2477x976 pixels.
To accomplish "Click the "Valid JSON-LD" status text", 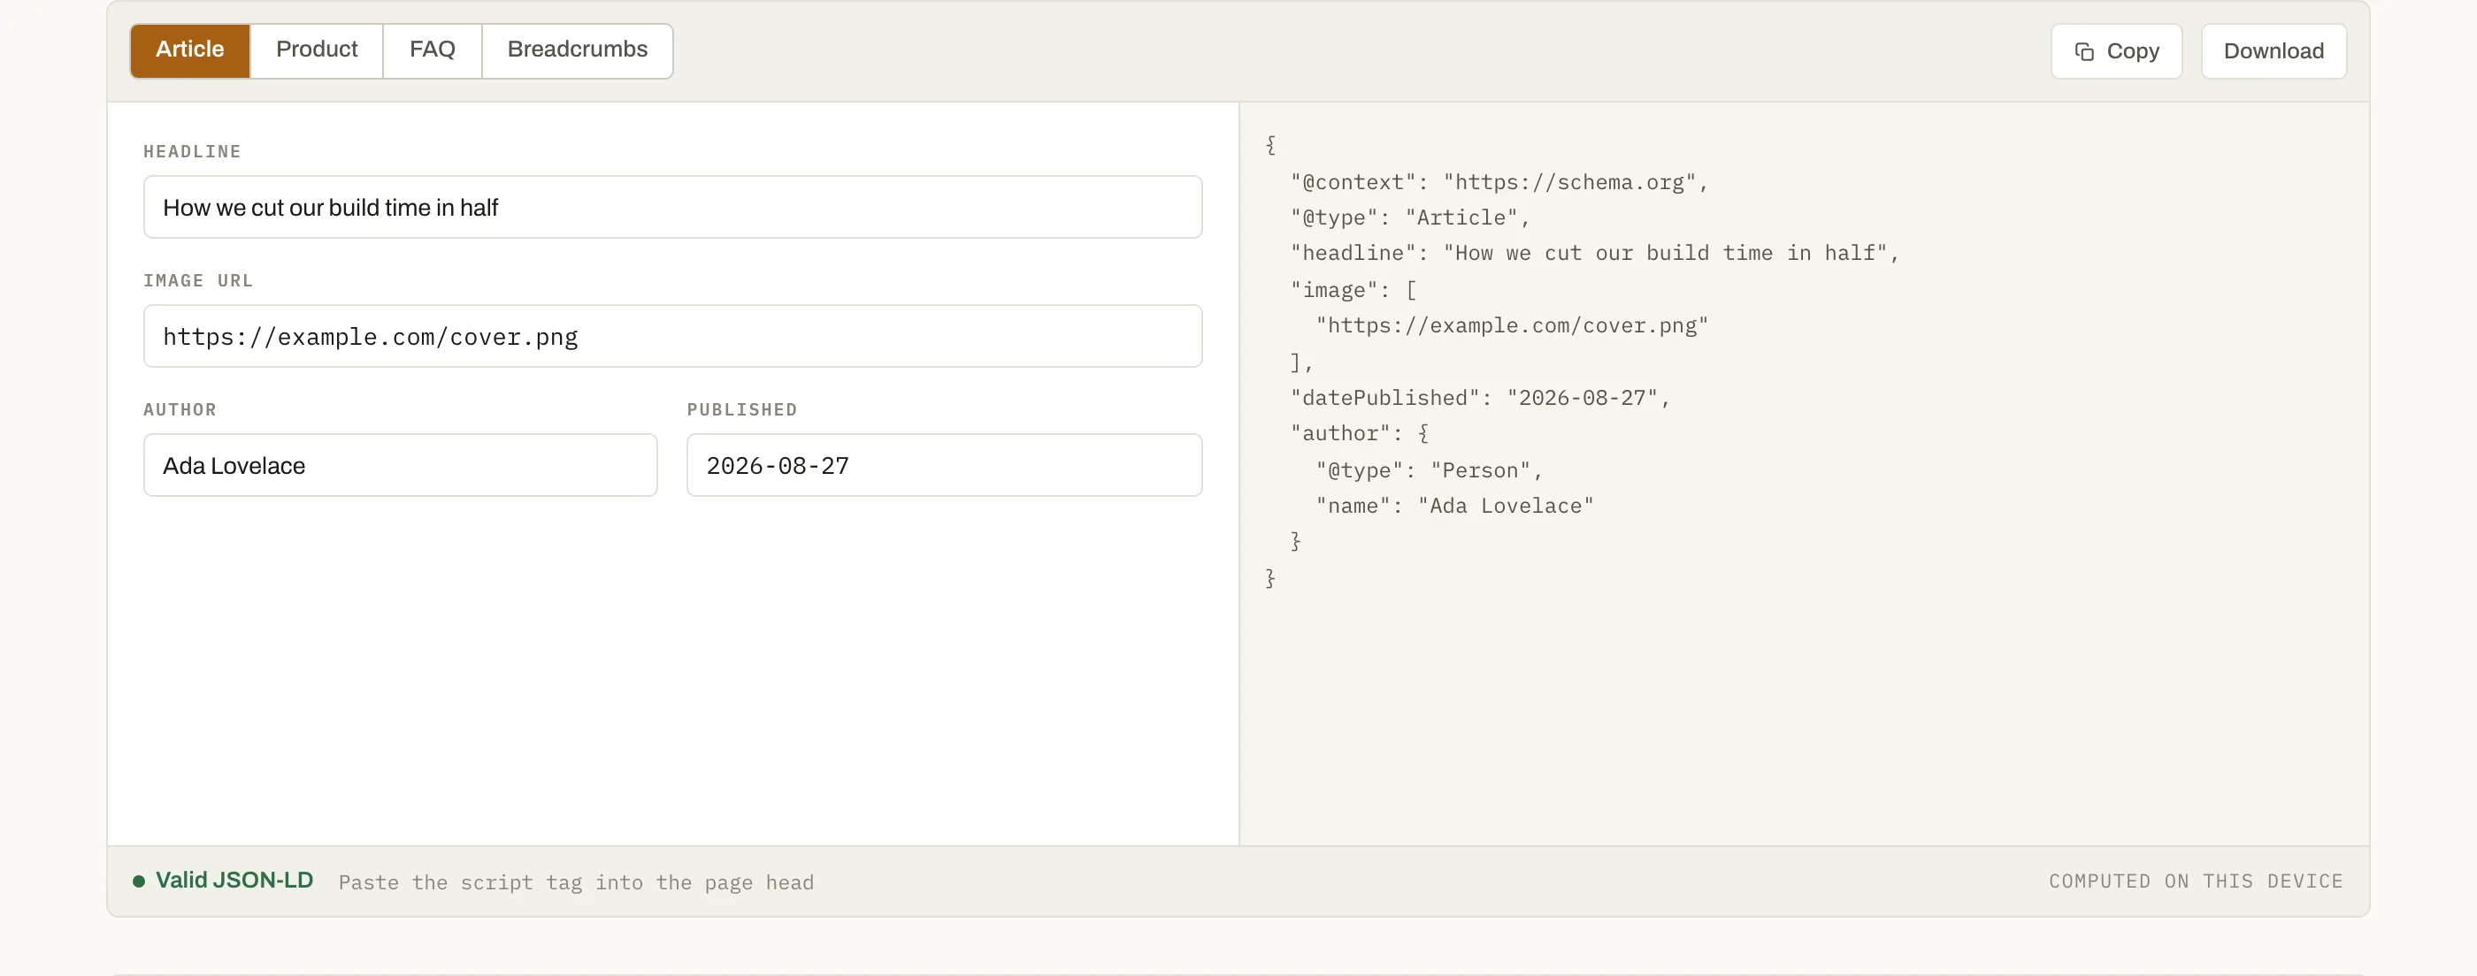I will [x=234, y=880].
